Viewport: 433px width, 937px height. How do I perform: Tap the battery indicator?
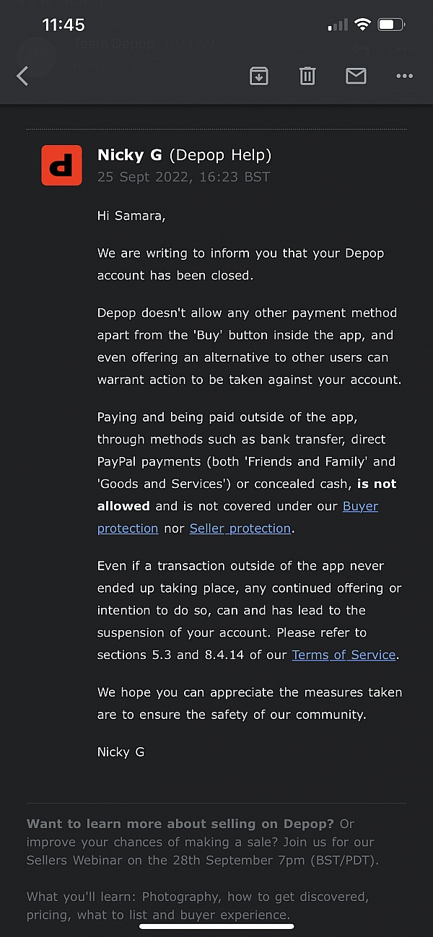coord(392,25)
